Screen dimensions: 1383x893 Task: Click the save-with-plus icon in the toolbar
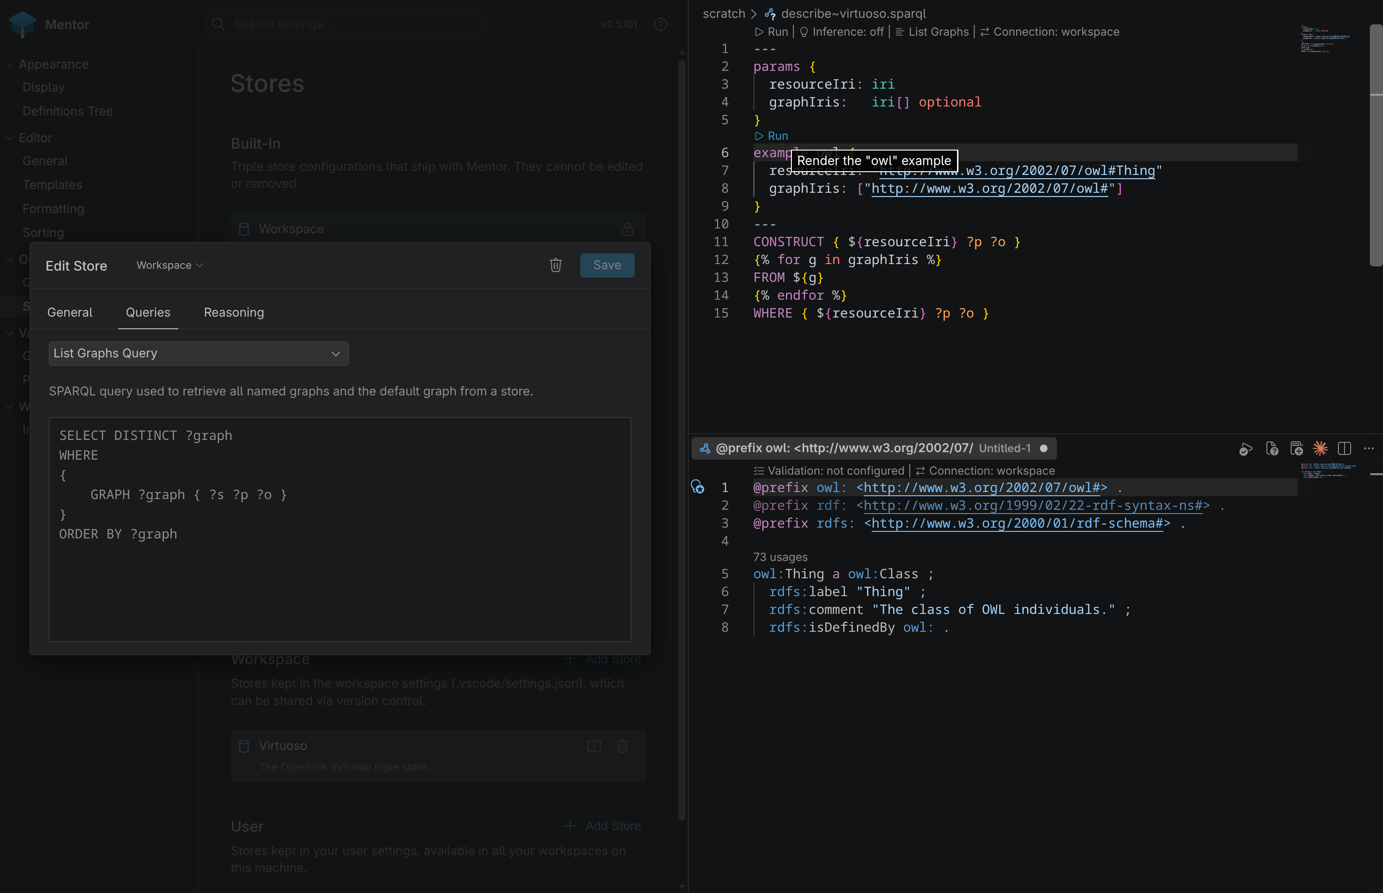[x=1296, y=449]
